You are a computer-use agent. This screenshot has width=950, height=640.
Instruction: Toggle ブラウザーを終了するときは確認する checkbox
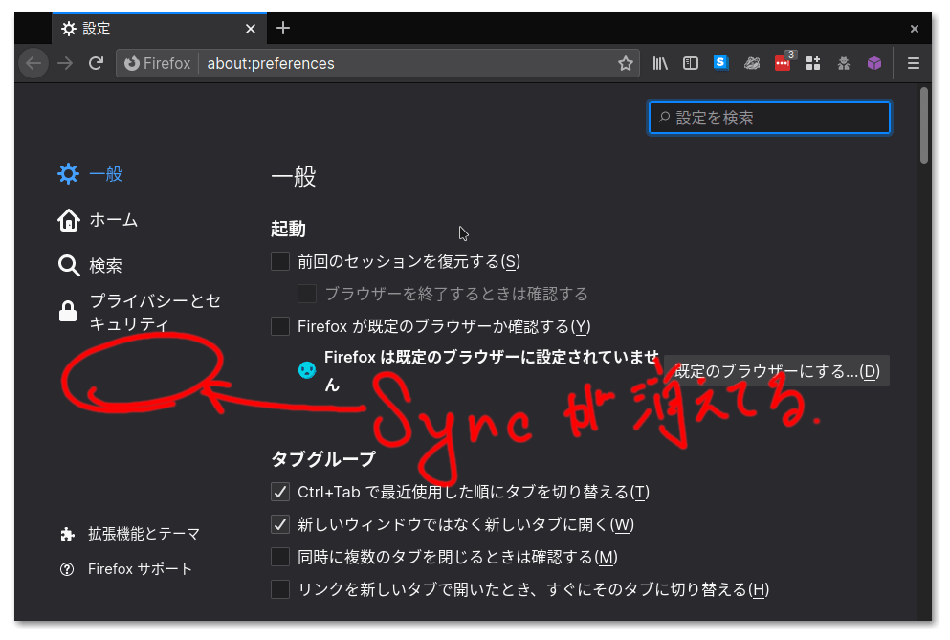click(306, 294)
